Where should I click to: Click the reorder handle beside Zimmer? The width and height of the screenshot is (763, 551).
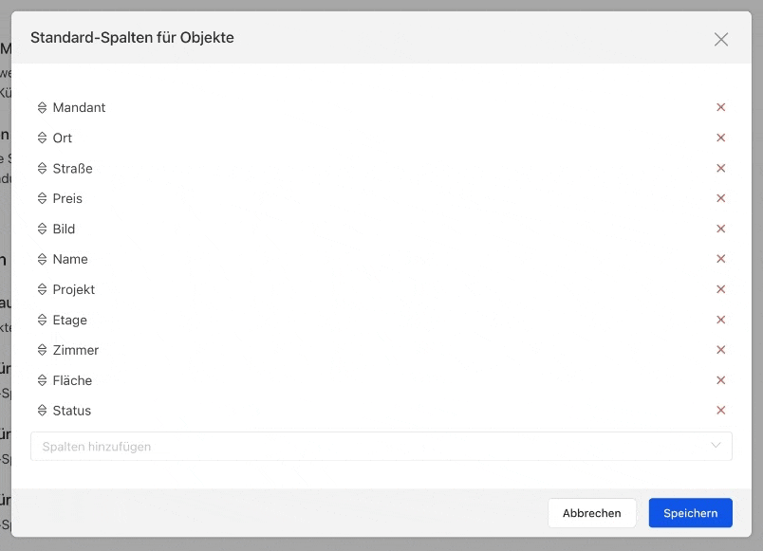coord(43,350)
